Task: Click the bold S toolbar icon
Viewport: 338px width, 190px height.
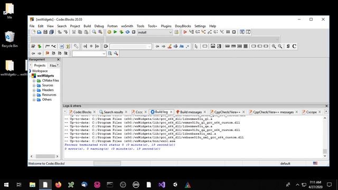Action: click(288, 46)
